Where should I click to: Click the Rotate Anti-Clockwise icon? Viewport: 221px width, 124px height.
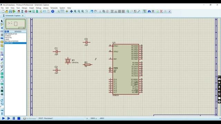[2, 104]
